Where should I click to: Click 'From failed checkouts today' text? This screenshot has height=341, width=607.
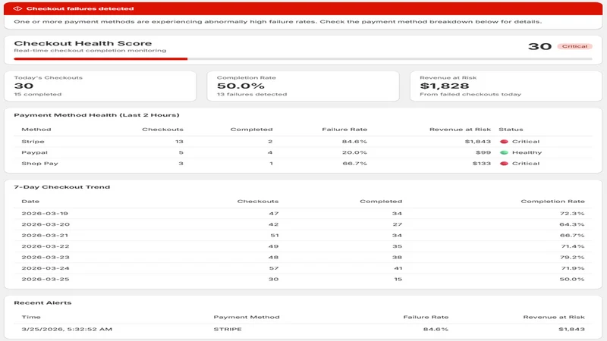pos(470,94)
